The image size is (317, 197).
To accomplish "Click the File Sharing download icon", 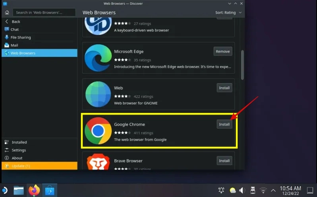I will coord(7,37).
